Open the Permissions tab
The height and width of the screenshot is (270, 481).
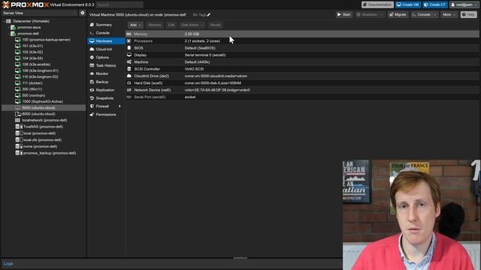106,115
